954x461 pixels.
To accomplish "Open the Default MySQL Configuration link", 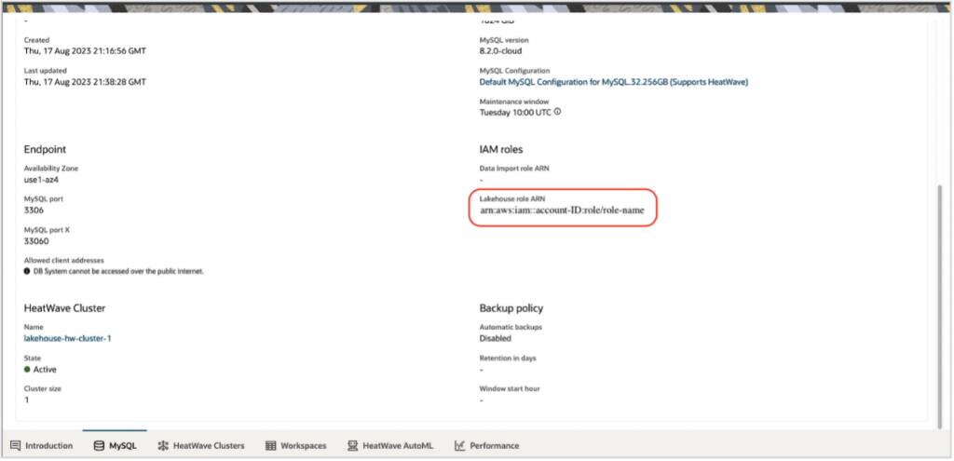I will (613, 82).
